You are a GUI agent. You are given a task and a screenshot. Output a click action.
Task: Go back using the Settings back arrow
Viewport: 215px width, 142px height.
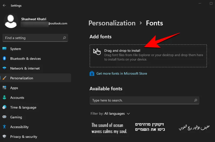tap(4, 5)
